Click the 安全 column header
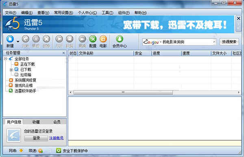Viewport: 244px width, 157px height. pos(142,53)
